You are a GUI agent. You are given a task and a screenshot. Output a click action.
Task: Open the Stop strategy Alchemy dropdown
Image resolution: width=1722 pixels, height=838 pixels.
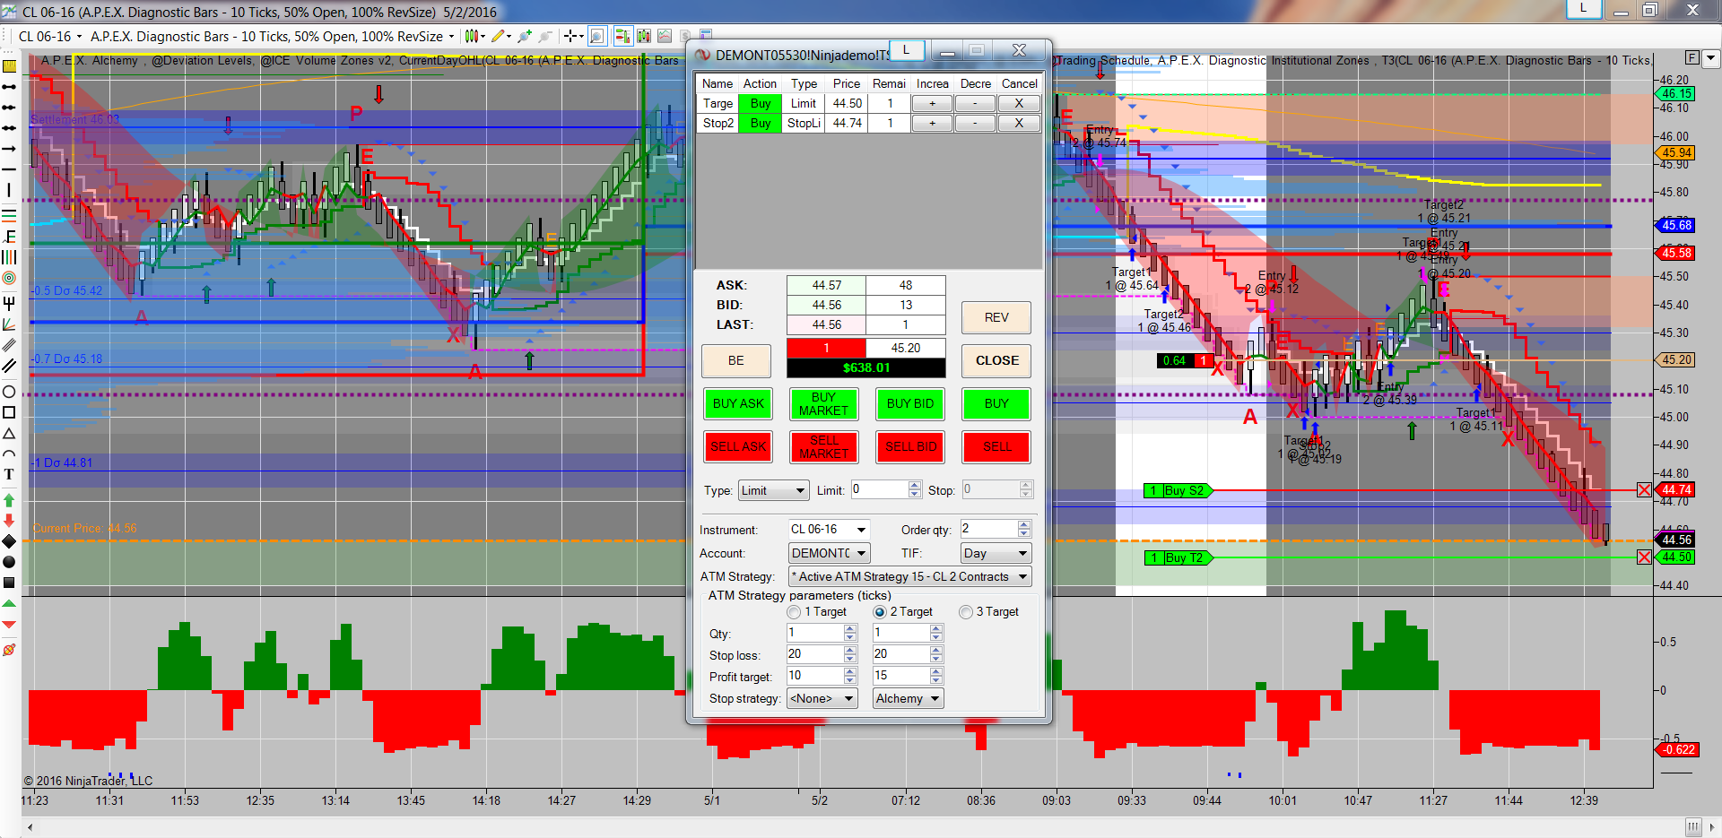[909, 698]
